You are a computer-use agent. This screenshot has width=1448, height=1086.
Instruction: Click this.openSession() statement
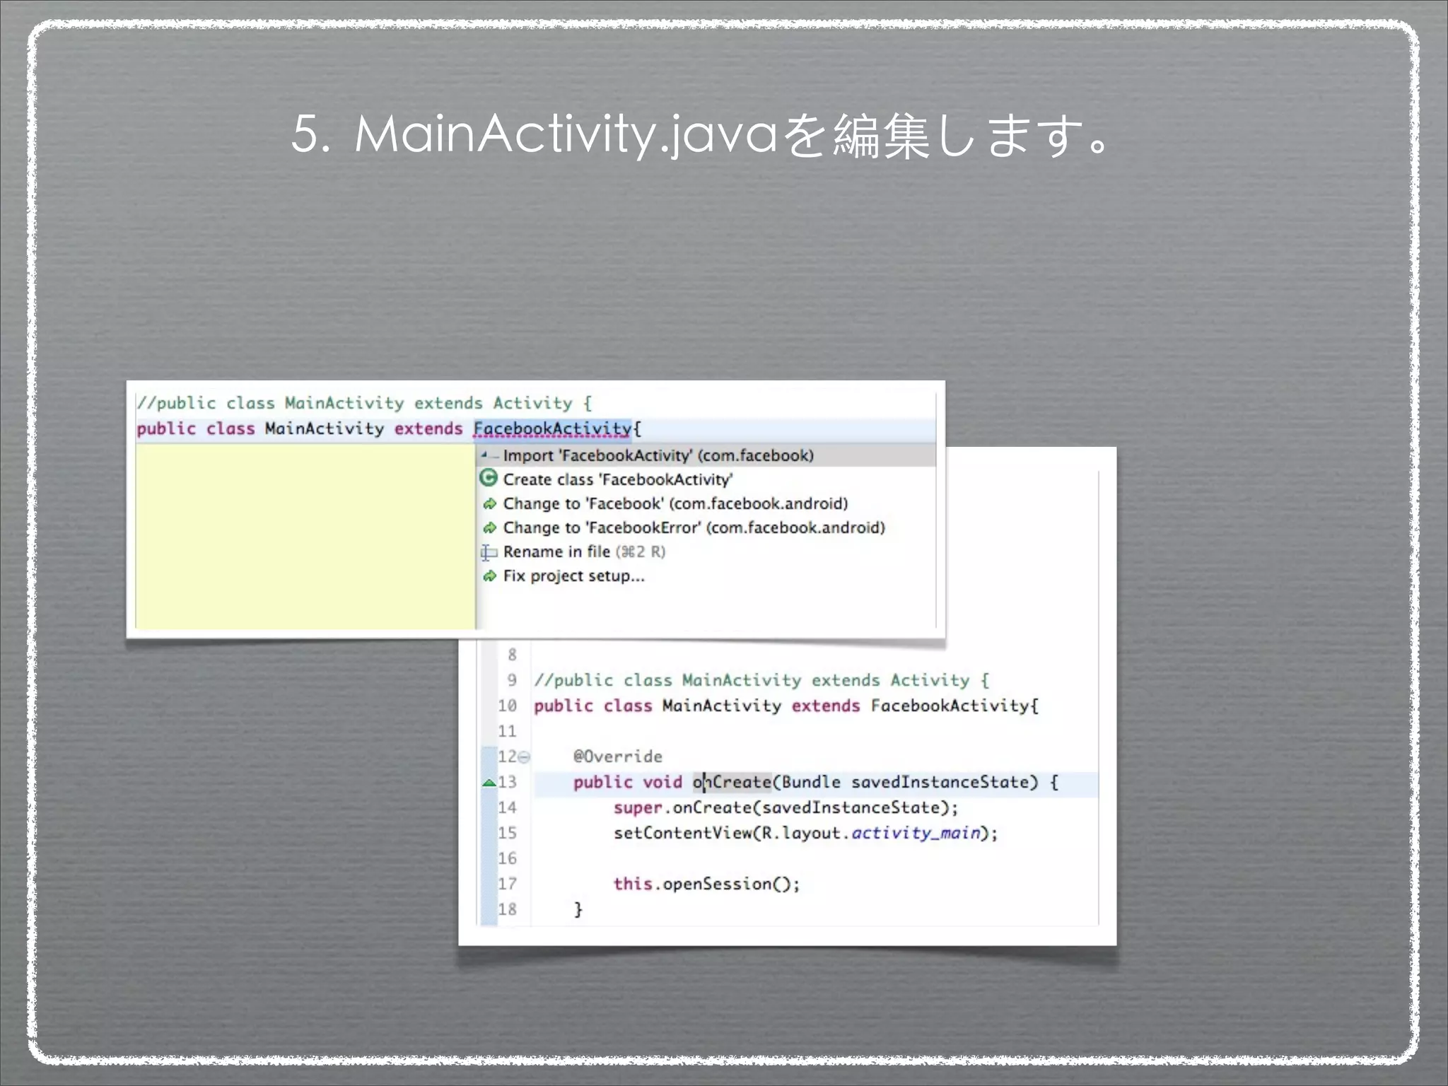(706, 884)
